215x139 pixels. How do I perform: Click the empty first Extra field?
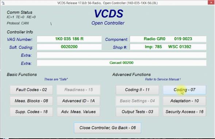click(x=122, y=55)
